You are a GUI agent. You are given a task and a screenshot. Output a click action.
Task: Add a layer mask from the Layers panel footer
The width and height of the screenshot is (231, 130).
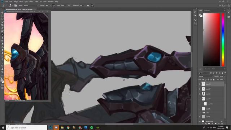pyautogui.click(x=209, y=123)
